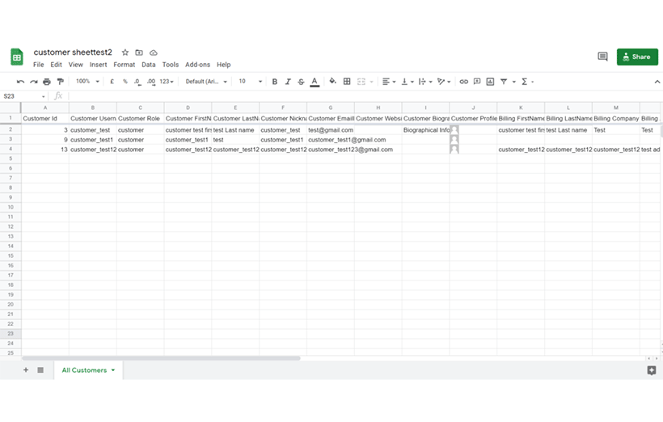Open comment history icon near Share

tap(602, 57)
